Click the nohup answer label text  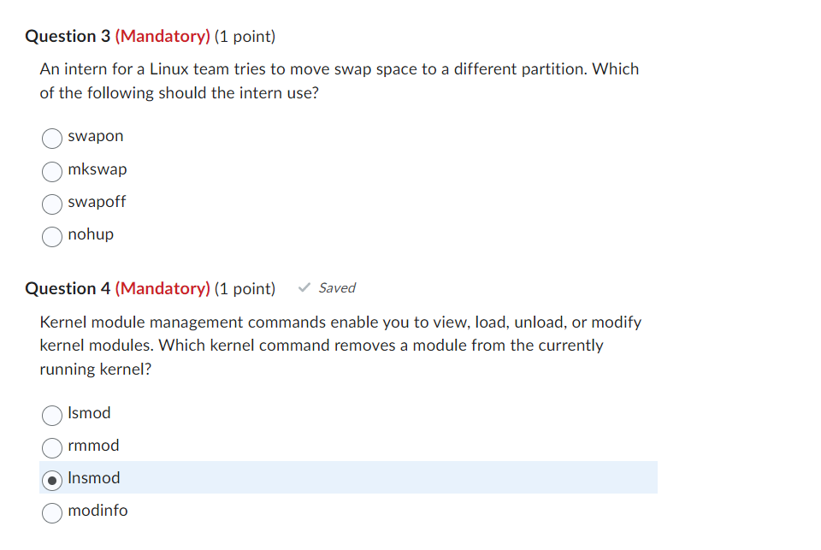(x=91, y=234)
